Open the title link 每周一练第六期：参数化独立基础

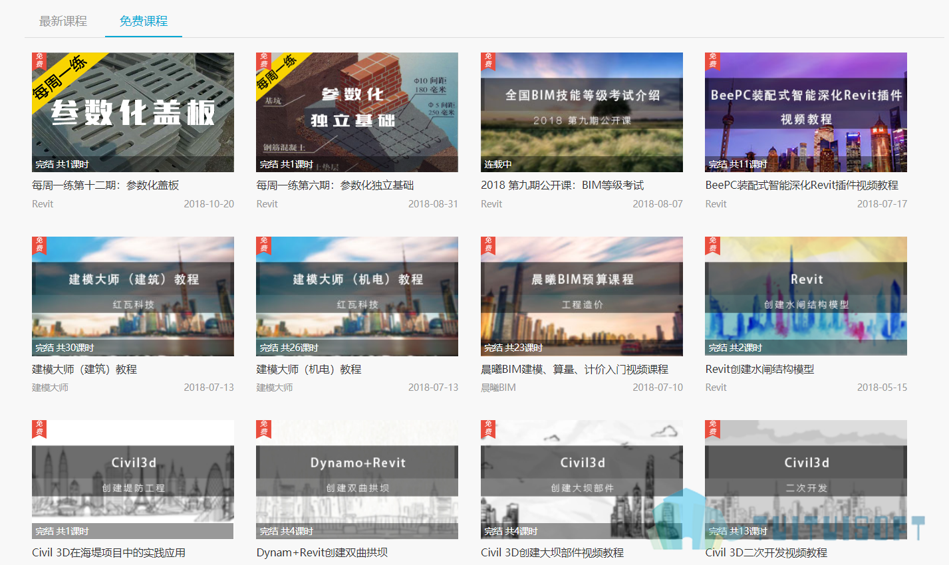click(335, 185)
